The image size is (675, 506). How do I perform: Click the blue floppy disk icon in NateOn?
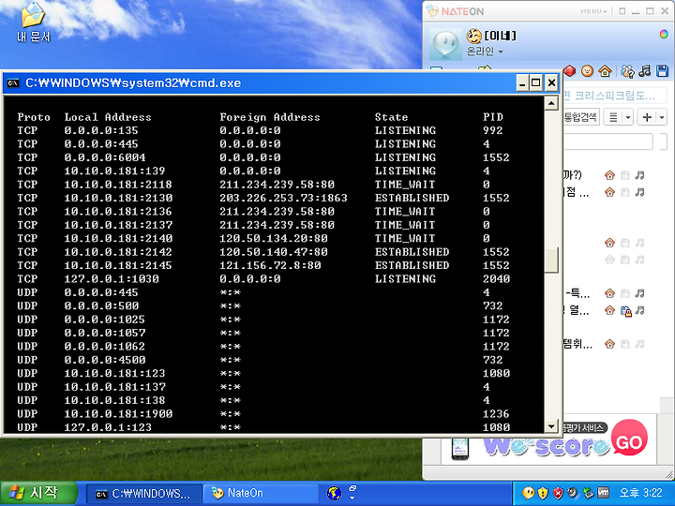tap(662, 71)
